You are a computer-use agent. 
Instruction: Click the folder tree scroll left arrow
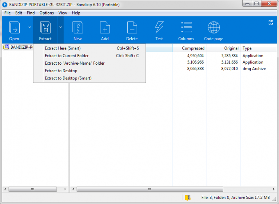coord(5,189)
